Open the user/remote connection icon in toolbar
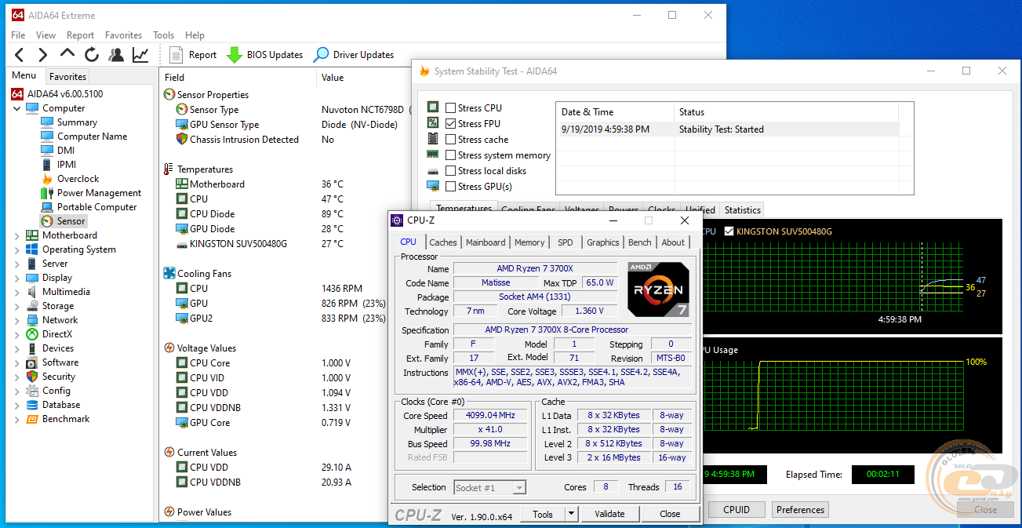The image size is (1022, 528). pos(116,55)
